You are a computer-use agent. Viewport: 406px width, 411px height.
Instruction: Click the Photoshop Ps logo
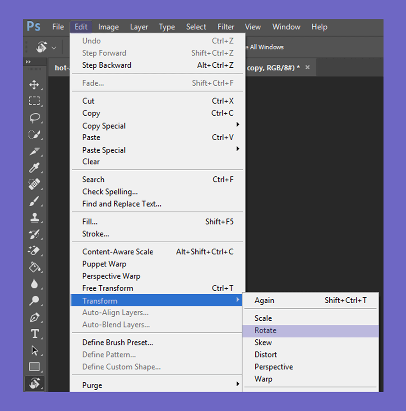pyautogui.click(x=34, y=27)
